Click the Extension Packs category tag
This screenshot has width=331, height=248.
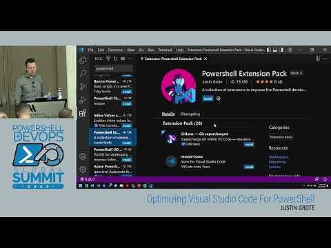click(281, 137)
